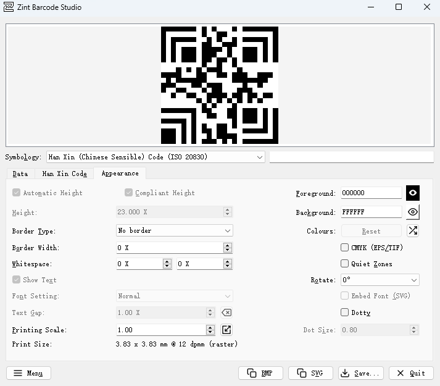Click the Border Width spinner arrows
This screenshot has width=440, height=386.
[228, 248]
